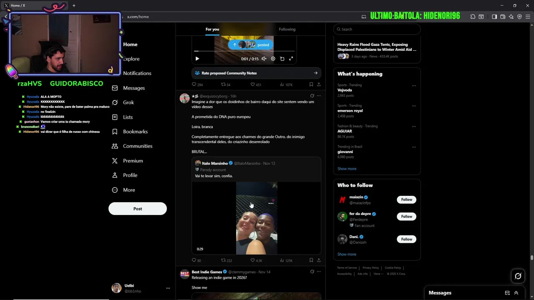Click the top video's progress bar
The height and width of the screenshot is (300, 534).
[244, 52]
